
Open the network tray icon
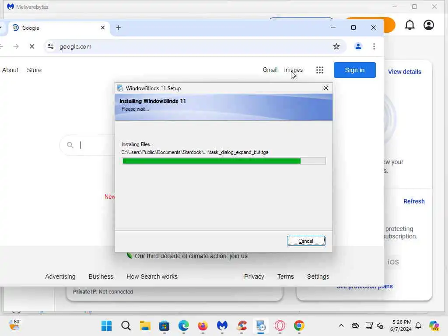point(369,325)
